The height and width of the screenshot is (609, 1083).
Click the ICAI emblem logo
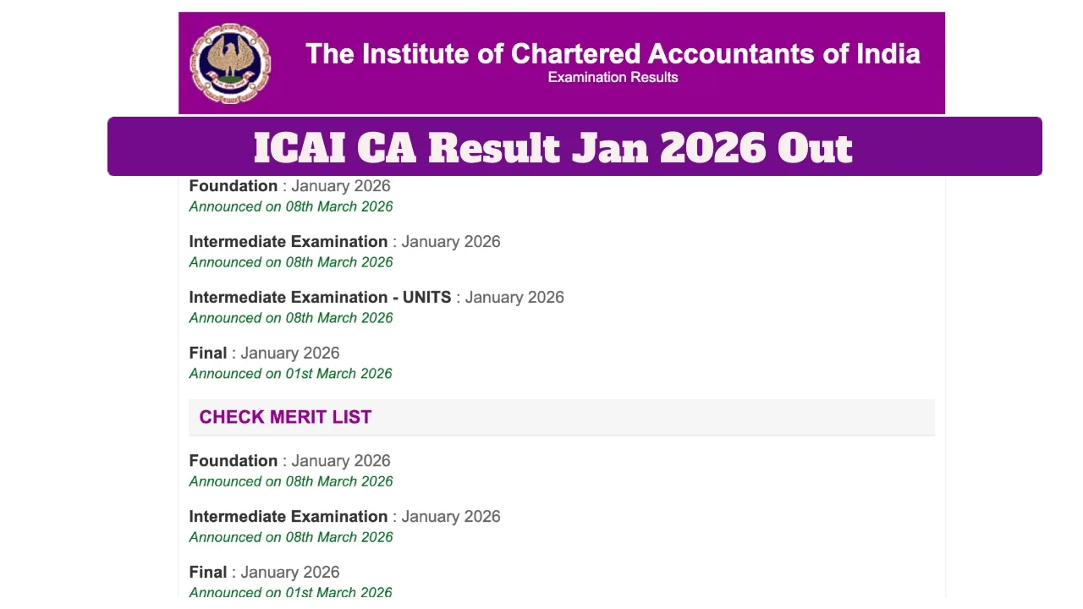click(230, 63)
